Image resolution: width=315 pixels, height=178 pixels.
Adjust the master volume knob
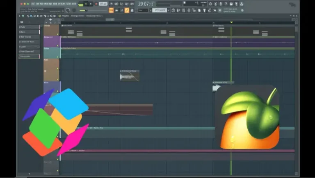tap(68, 10)
